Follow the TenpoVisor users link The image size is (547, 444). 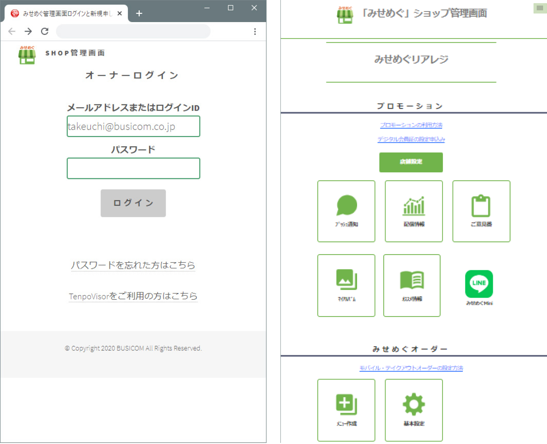click(x=133, y=296)
